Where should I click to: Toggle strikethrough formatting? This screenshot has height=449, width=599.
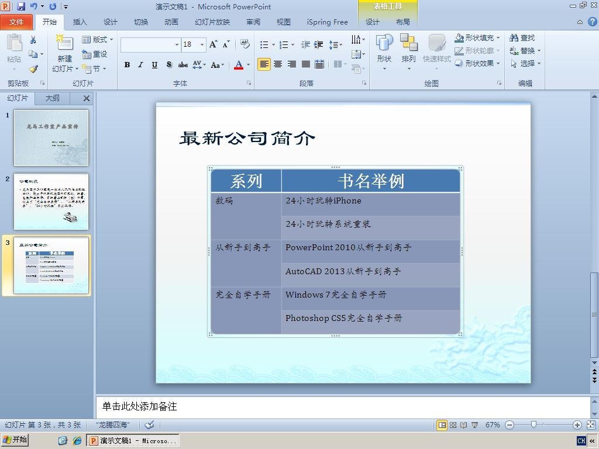coord(183,64)
